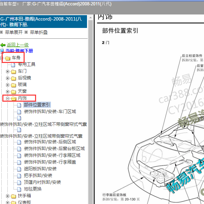This screenshot has height=204, width=204.
Task: Open 装饰件拆卸/安装-车门区域 entry
Action: click(50, 111)
